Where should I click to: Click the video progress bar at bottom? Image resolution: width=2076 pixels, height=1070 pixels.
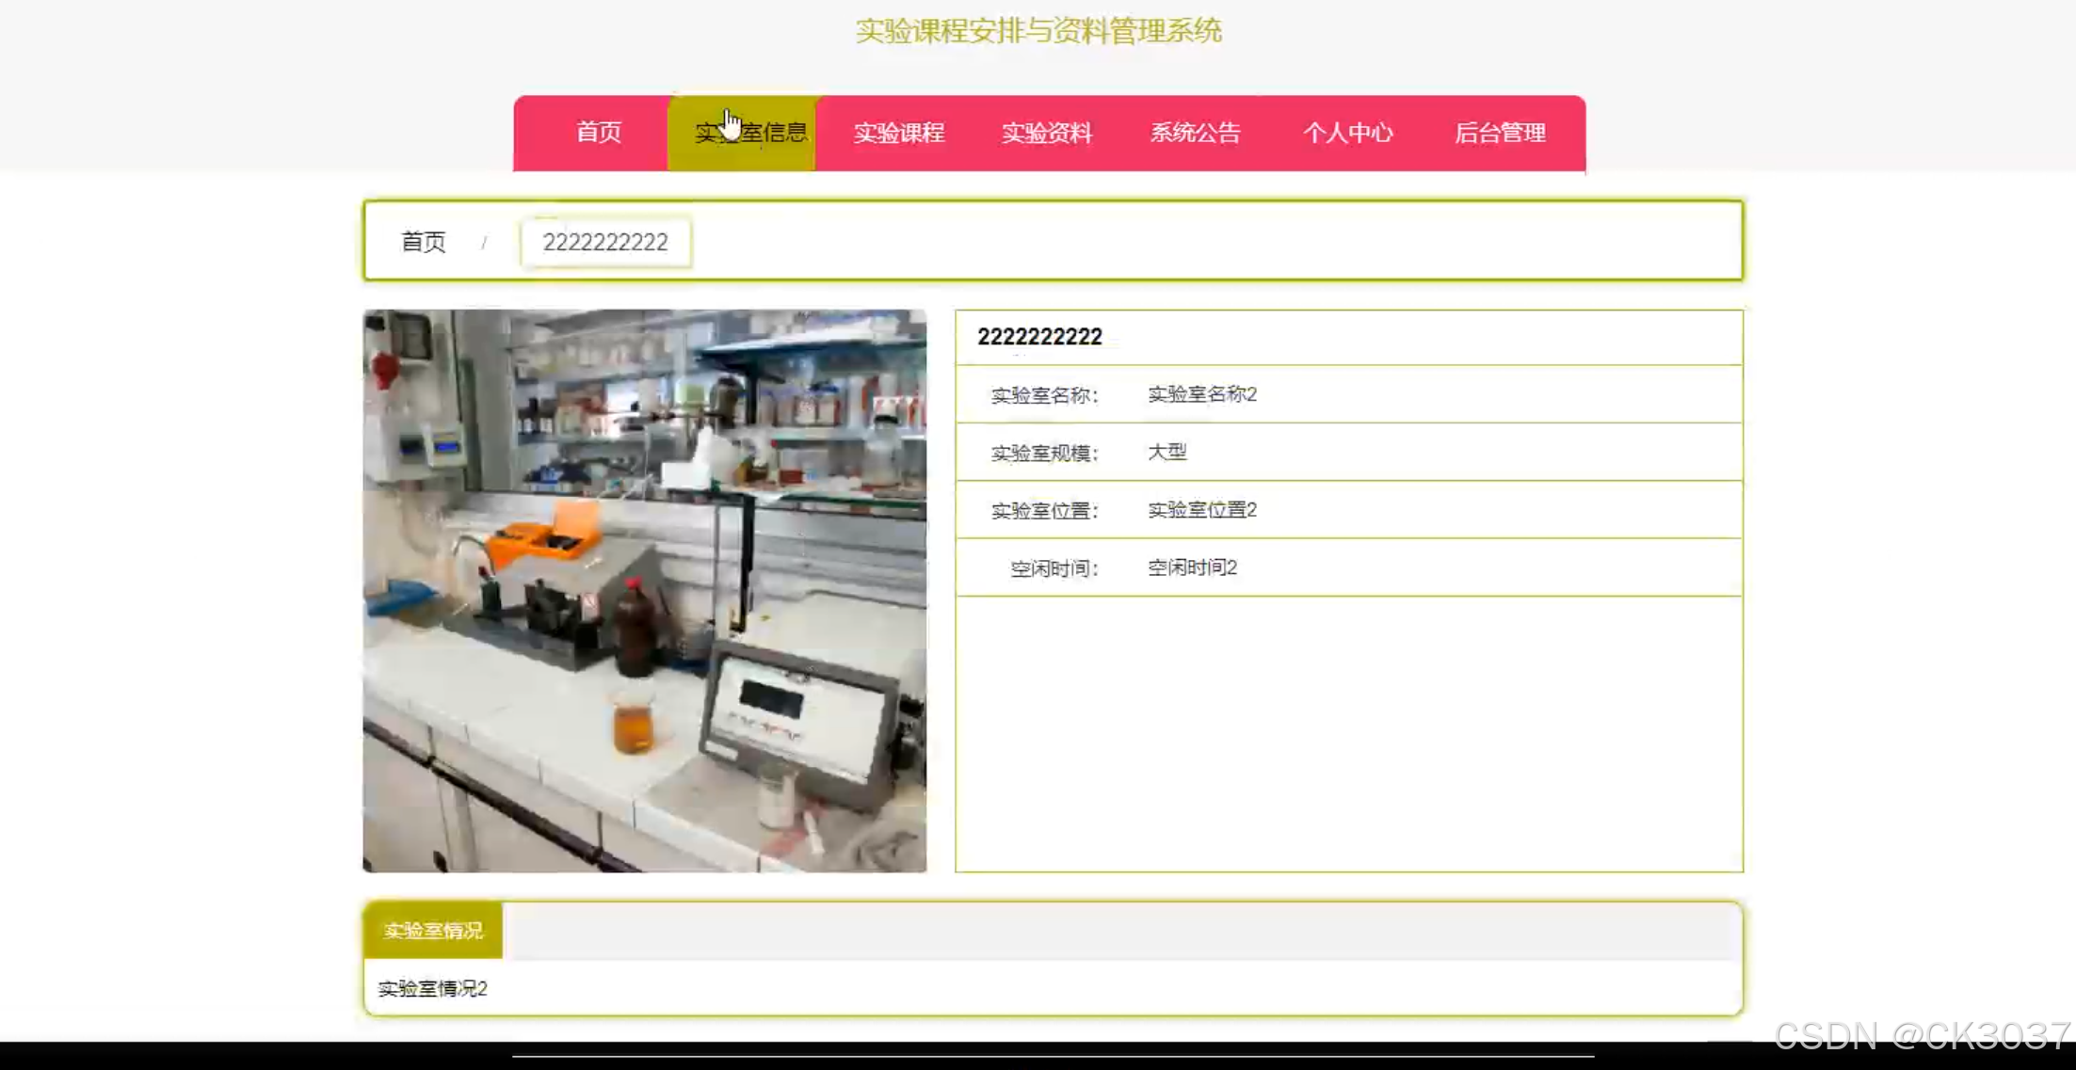click(x=1052, y=1057)
